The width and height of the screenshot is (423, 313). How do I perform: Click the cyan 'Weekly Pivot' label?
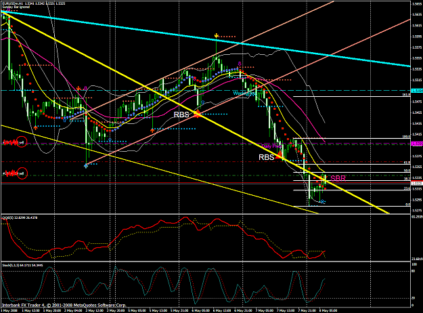pyautogui.click(x=244, y=93)
